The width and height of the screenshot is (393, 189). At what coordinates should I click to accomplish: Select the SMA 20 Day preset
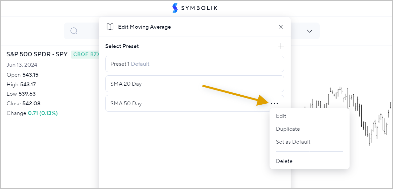[195, 84]
